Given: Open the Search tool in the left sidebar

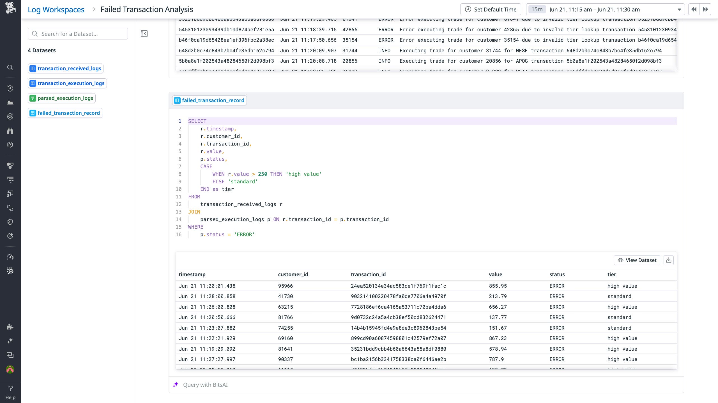Looking at the screenshot, I should click(10, 67).
